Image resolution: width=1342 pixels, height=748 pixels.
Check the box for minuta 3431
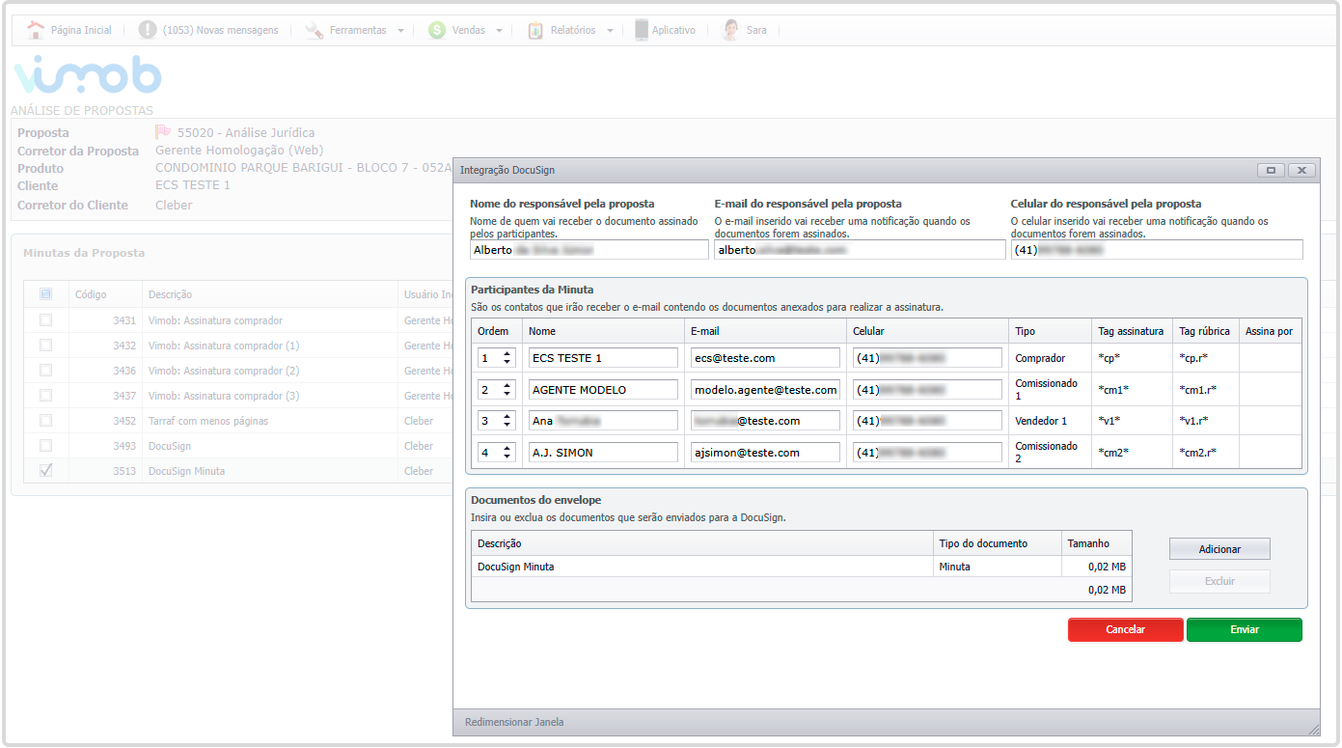45,319
